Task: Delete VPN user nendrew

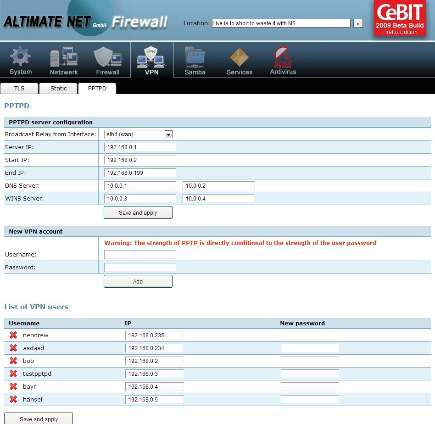Action: pos(13,335)
